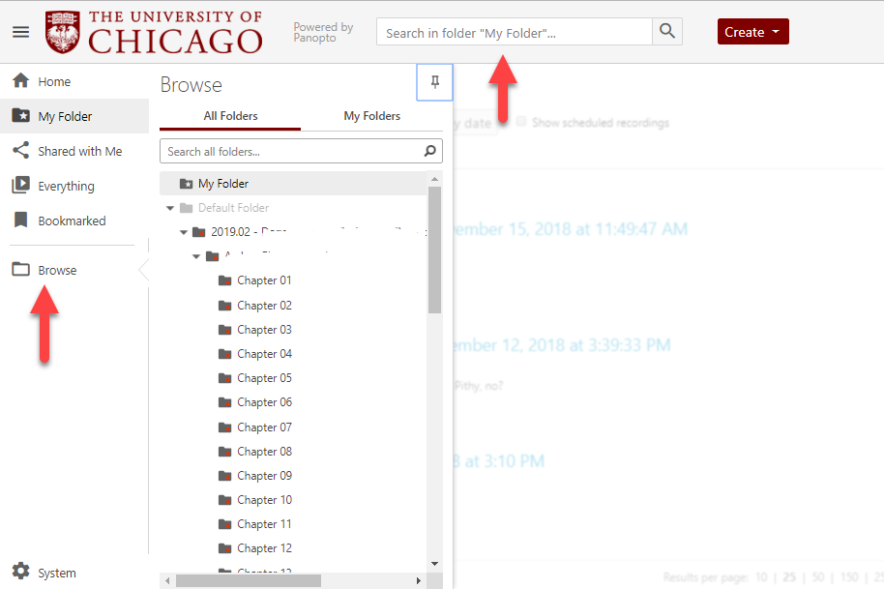Open the Create dropdown button

(x=752, y=32)
